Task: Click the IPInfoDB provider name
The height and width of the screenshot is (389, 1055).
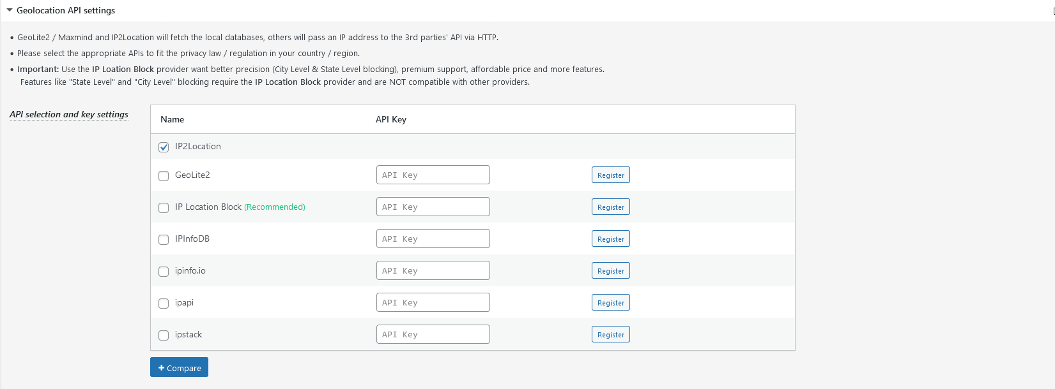Action: pos(192,239)
